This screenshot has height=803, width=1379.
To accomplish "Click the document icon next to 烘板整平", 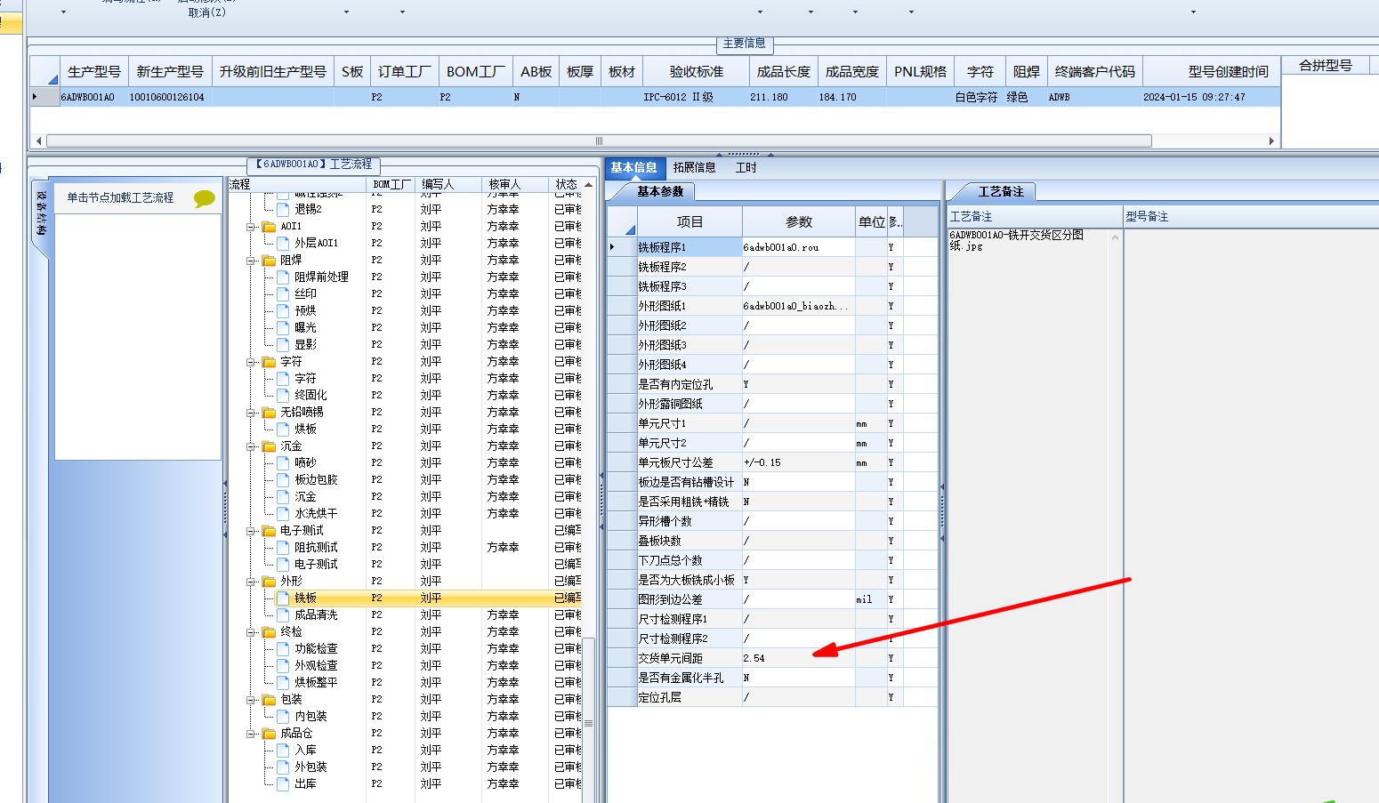I will click(x=283, y=682).
